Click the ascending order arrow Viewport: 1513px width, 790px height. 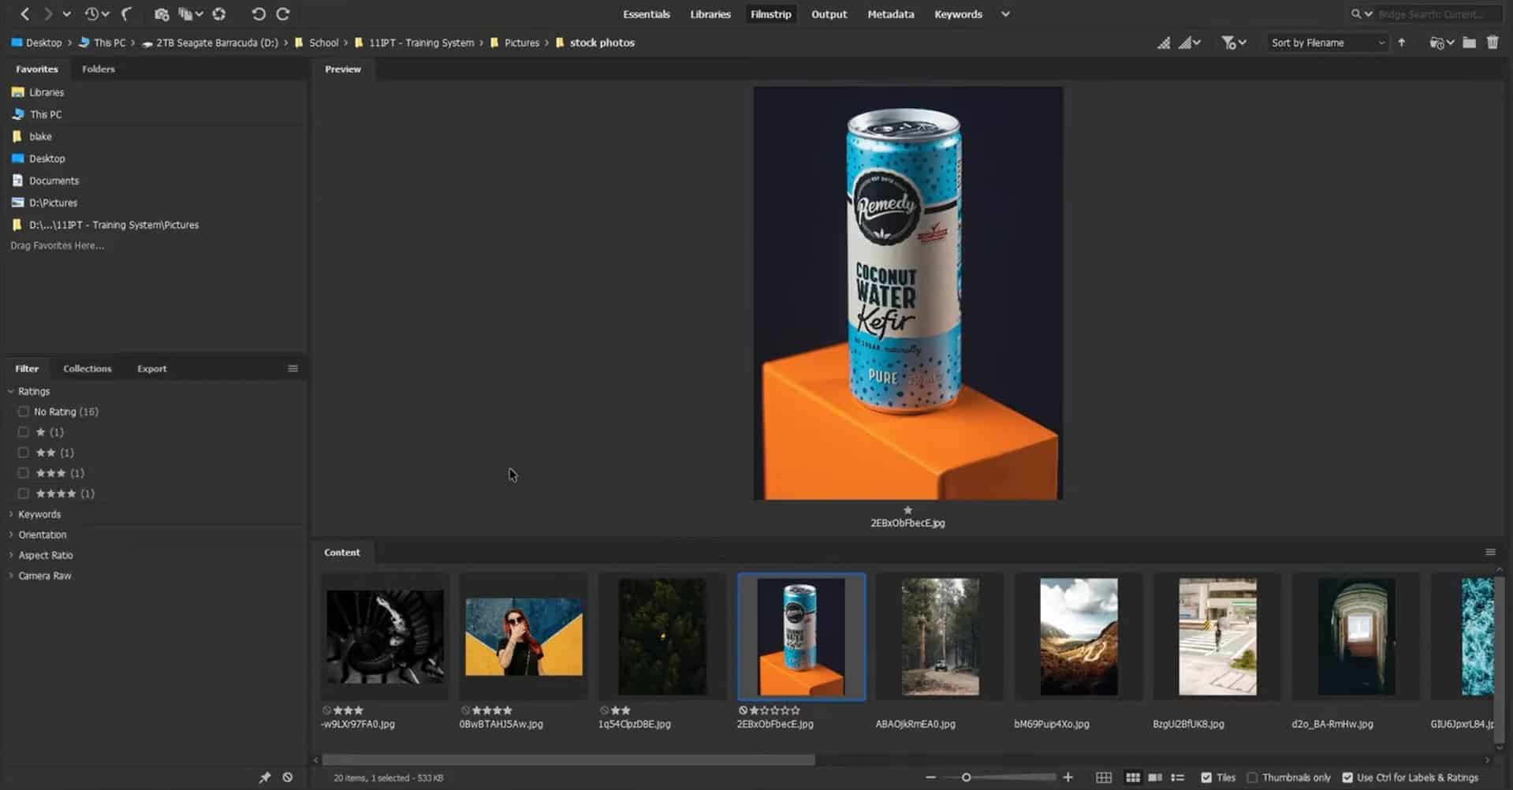(x=1401, y=43)
